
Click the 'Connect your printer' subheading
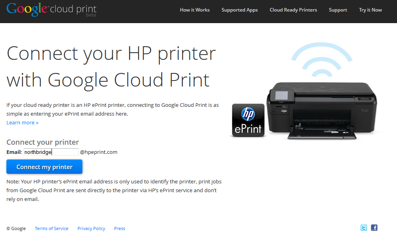42,142
